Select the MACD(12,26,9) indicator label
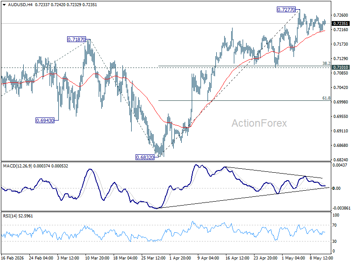Screen dimensions: 351x263 [x=18, y=166]
